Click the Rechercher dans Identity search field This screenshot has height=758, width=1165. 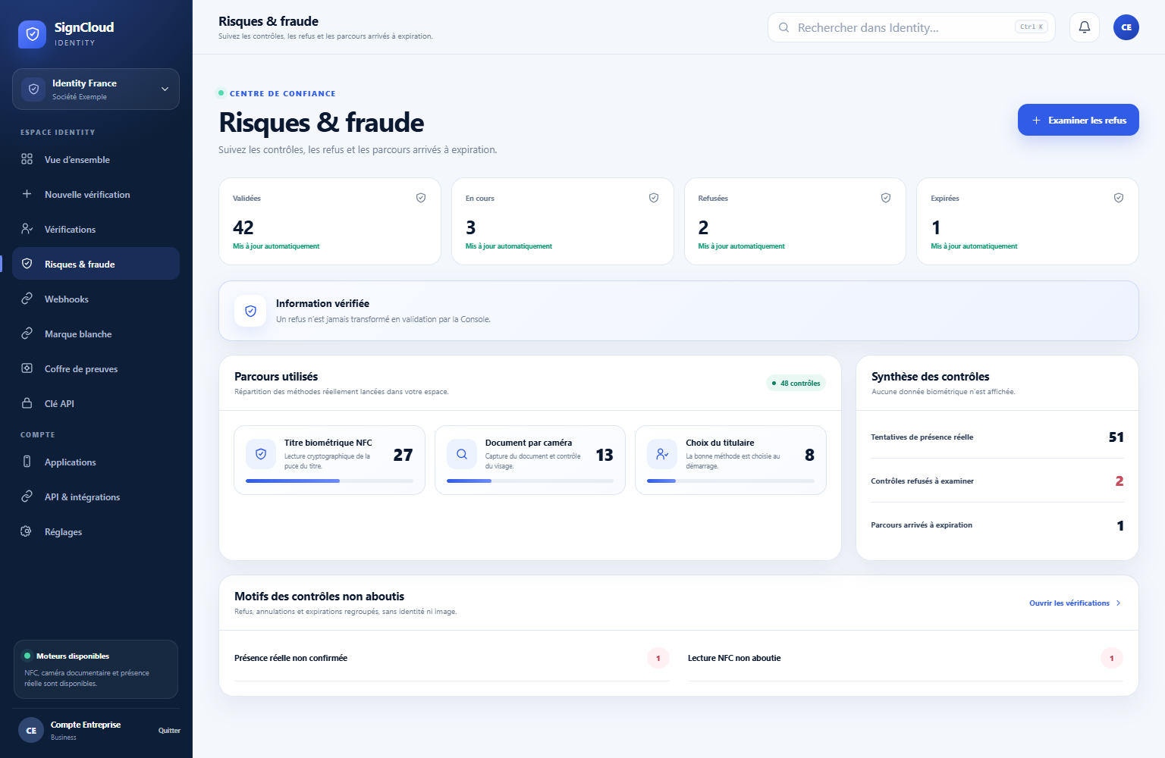[911, 27]
